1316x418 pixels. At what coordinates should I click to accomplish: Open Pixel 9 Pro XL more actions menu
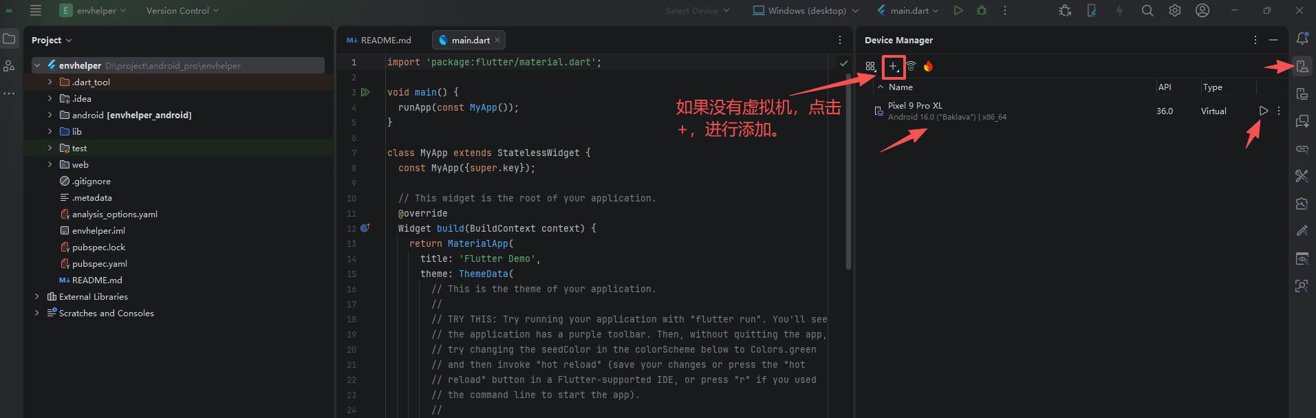tap(1279, 111)
